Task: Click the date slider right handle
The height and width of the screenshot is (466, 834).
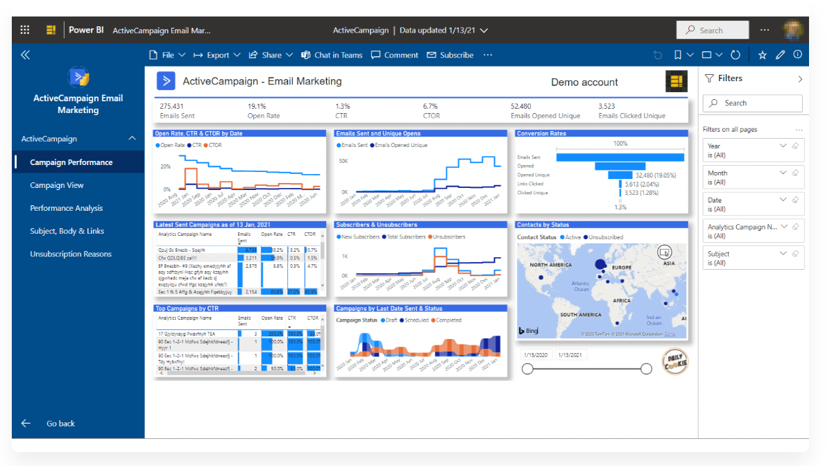Action: 647,369
